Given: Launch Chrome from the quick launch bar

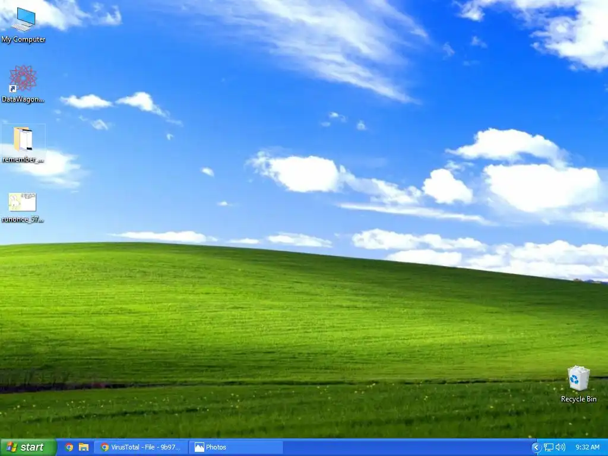Looking at the screenshot, I should 69,447.
